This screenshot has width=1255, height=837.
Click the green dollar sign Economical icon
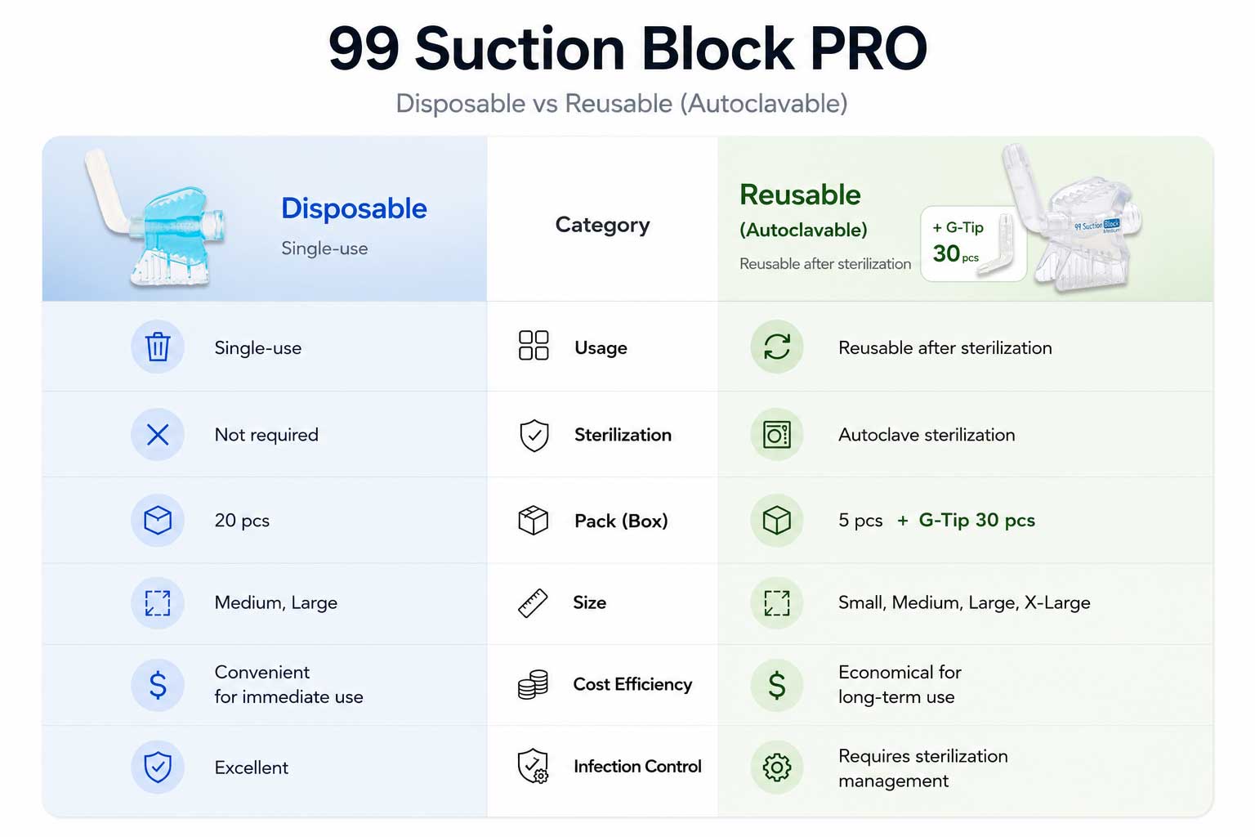(x=777, y=685)
